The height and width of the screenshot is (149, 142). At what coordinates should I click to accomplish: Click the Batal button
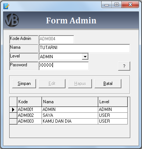108,83
